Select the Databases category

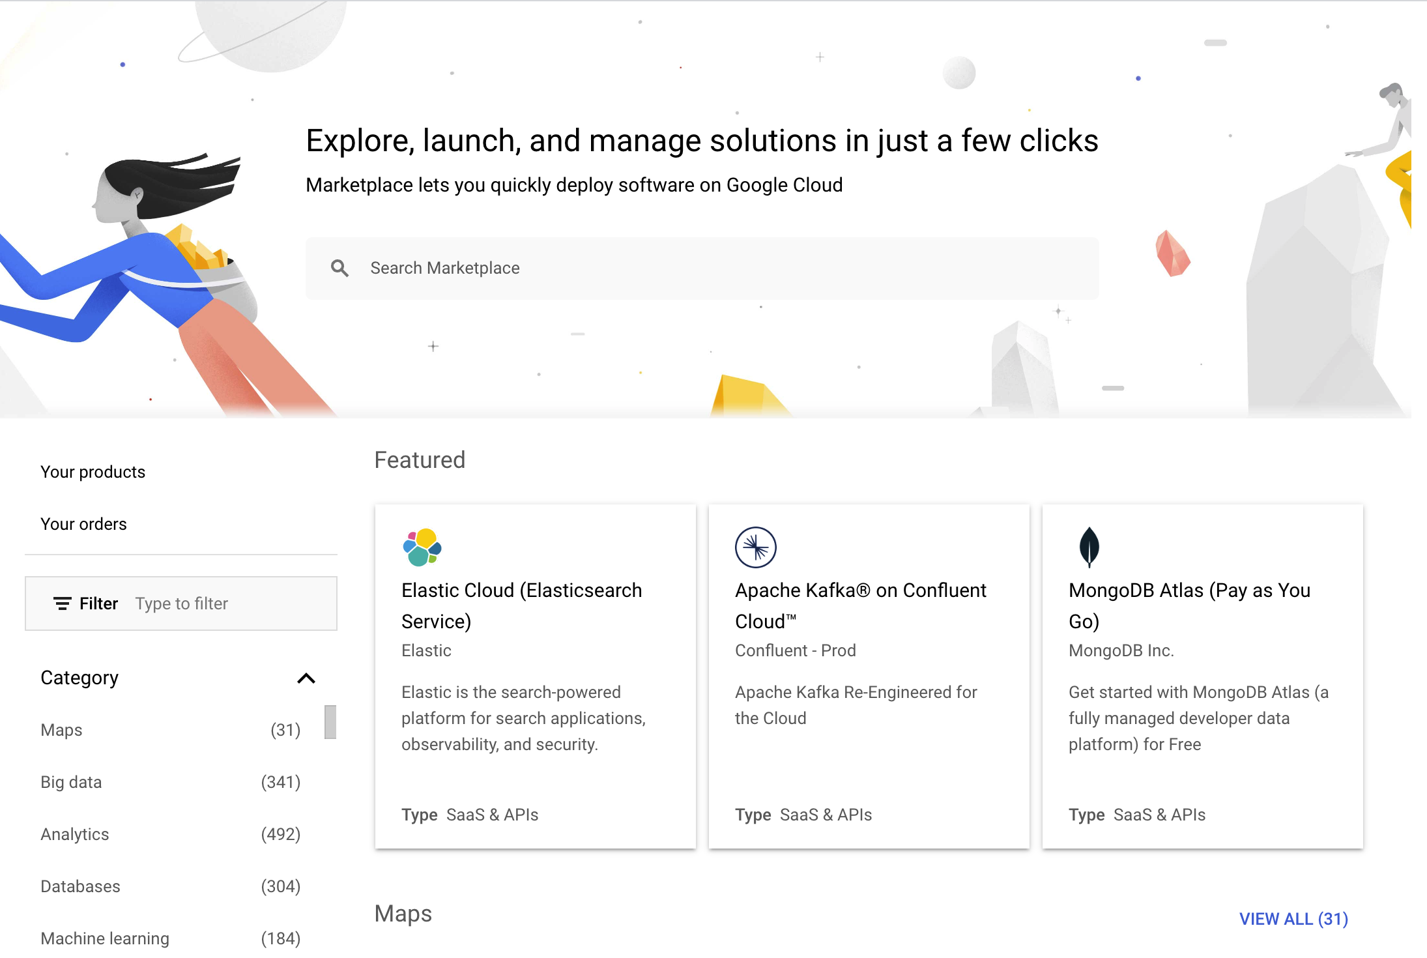pos(171,886)
